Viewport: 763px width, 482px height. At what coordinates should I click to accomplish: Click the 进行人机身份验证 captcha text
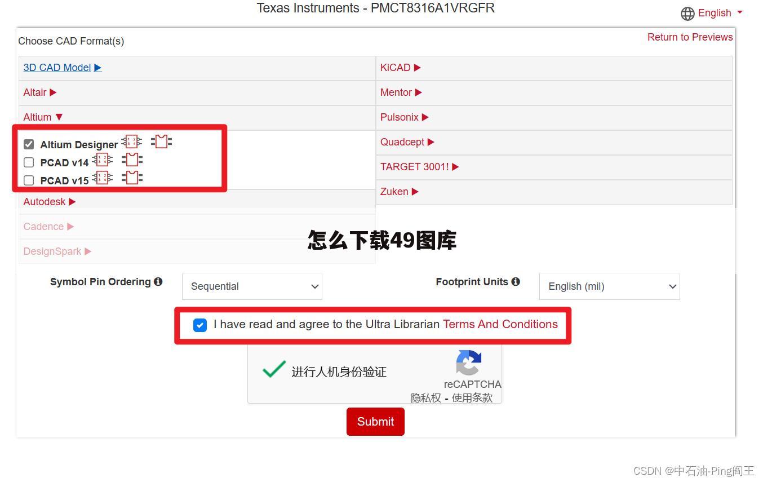pyautogui.click(x=339, y=372)
